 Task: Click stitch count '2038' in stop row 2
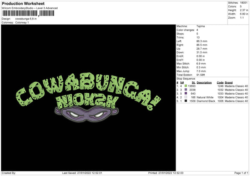pos(192,90)
